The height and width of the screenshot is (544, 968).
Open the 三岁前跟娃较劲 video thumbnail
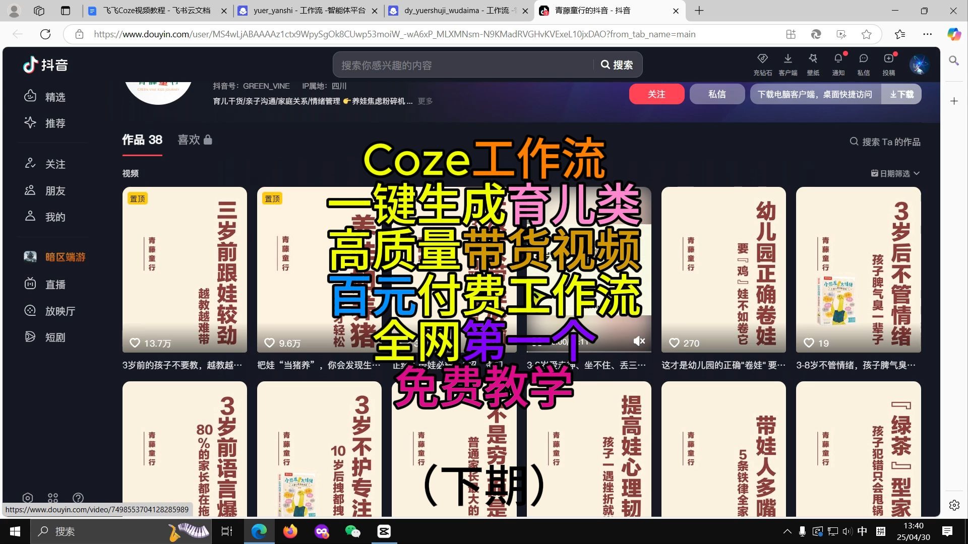185,269
